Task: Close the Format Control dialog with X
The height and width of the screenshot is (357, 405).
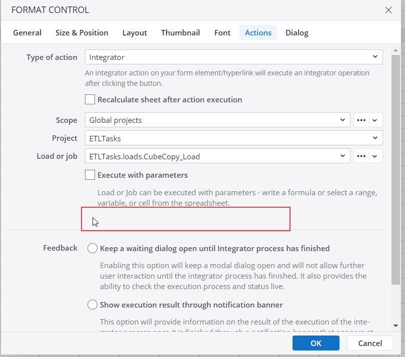Action: pos(388,10)
